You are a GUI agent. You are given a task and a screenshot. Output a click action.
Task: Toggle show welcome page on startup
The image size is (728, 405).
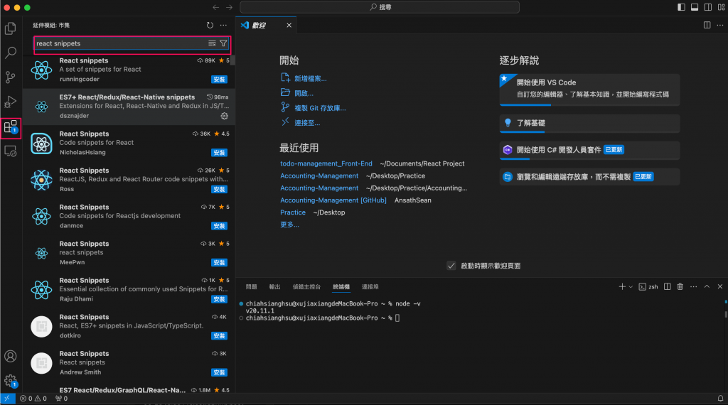(x=451, y=266)
